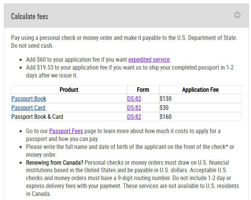Viewport: 251px width, 200px height.
Task: Click the Calculate fees header bar title
Action: 30,17
